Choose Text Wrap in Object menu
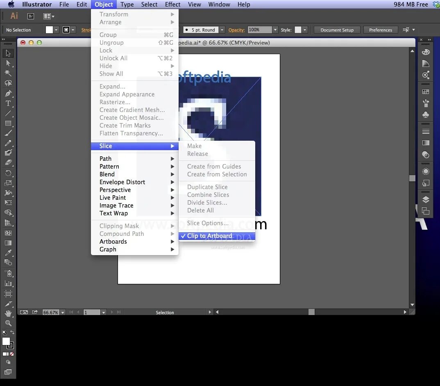440x386 pixels. coord(135,213)
